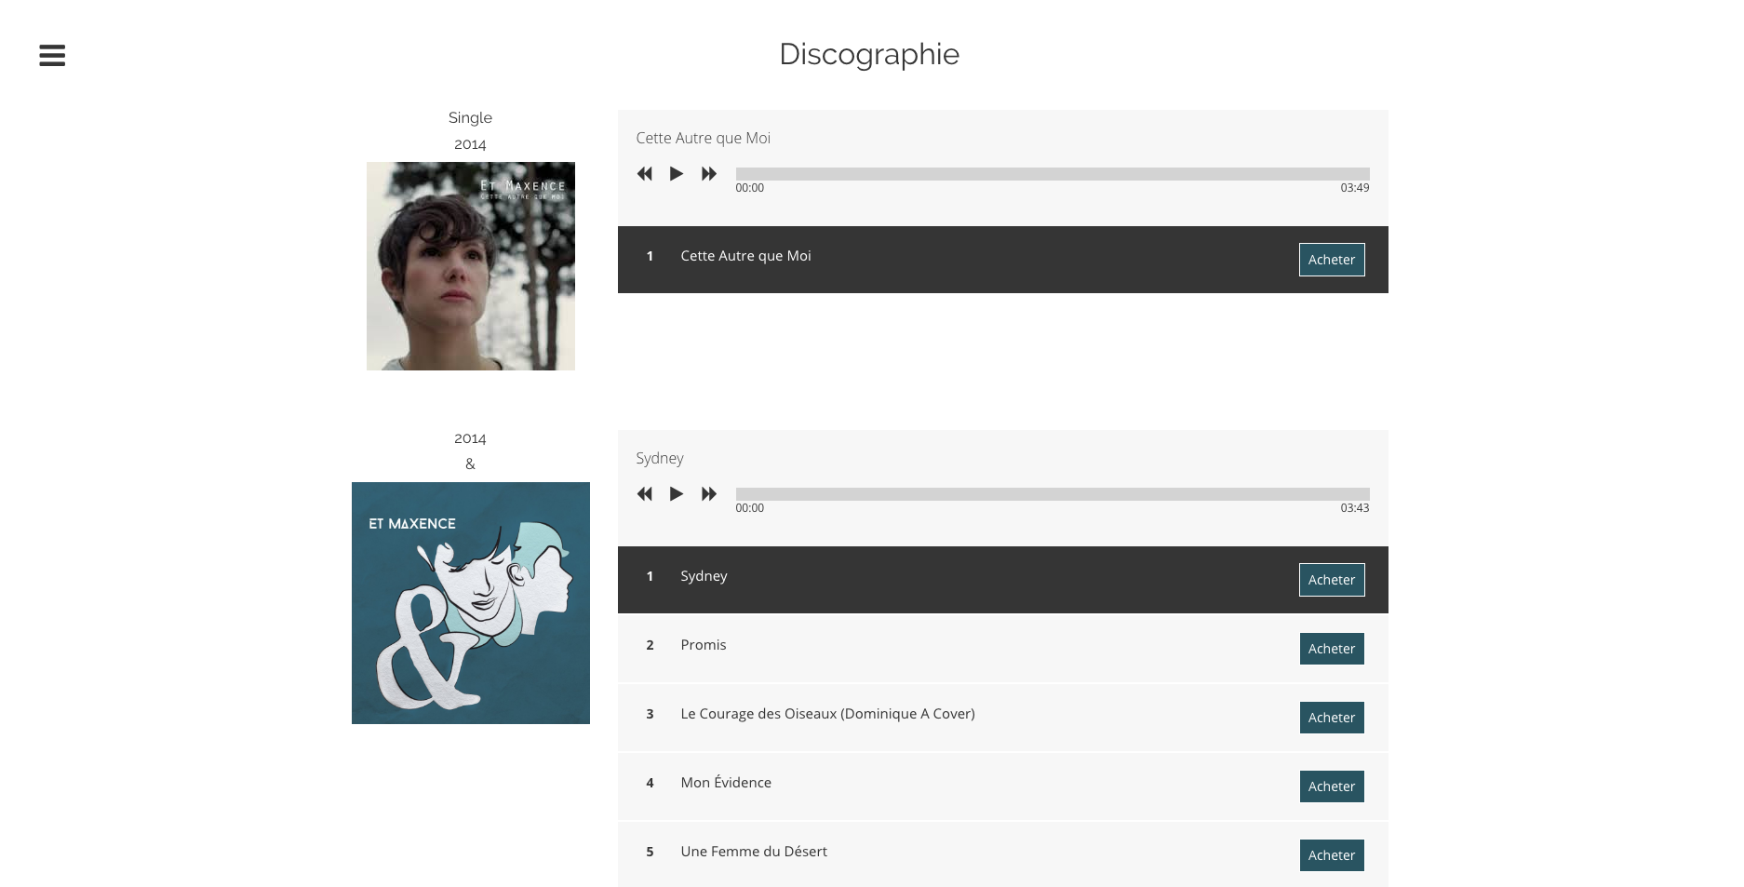
Task: Open the hamburger menu icon
Action: (52, 56)
